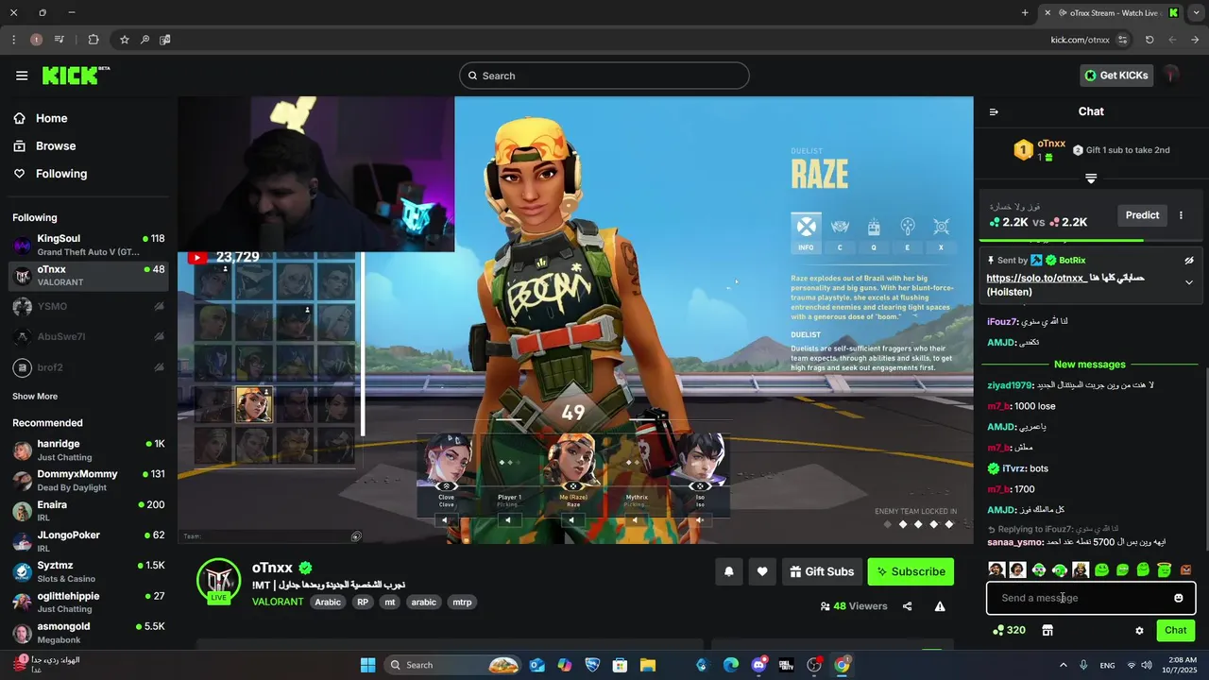Click the Predict button

tap(1142, 215)
